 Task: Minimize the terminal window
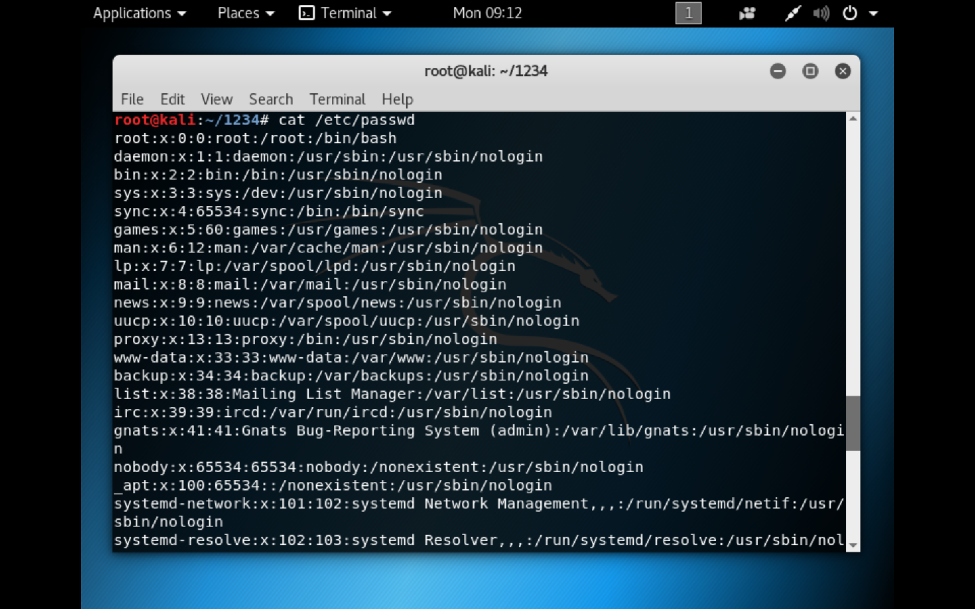pos(778,71)
